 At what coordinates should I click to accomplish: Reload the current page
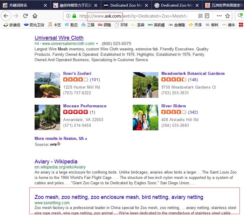click(x=25, y=16)
